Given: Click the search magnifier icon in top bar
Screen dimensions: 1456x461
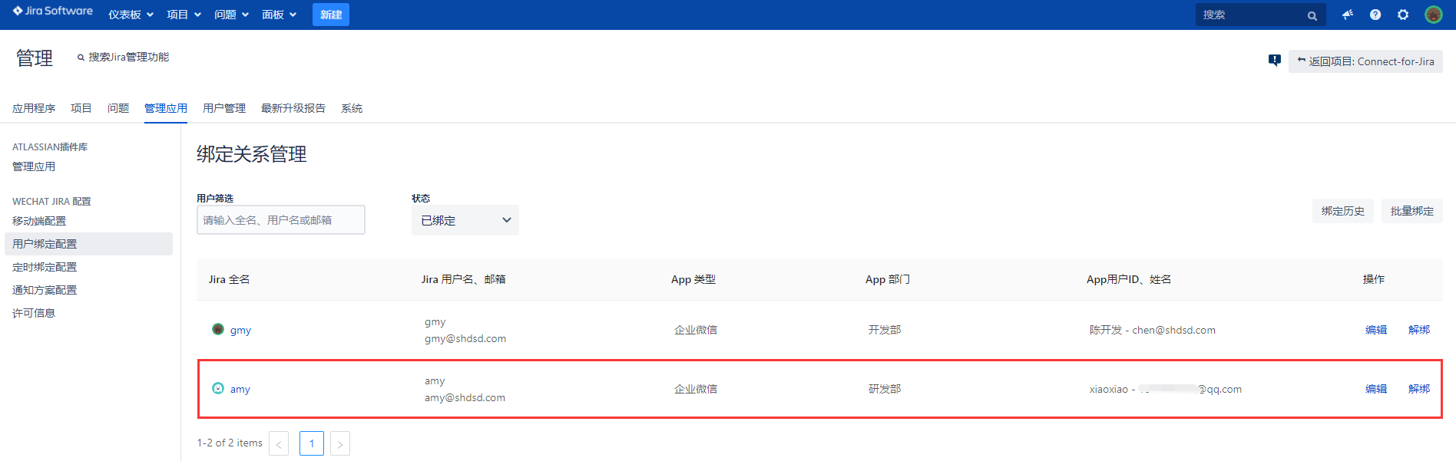Looking at the screenshot, I should point(1312,15).
